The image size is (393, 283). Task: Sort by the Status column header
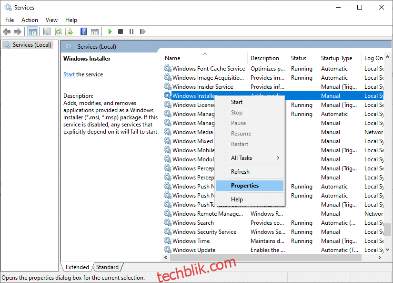(x=303, y=58)
